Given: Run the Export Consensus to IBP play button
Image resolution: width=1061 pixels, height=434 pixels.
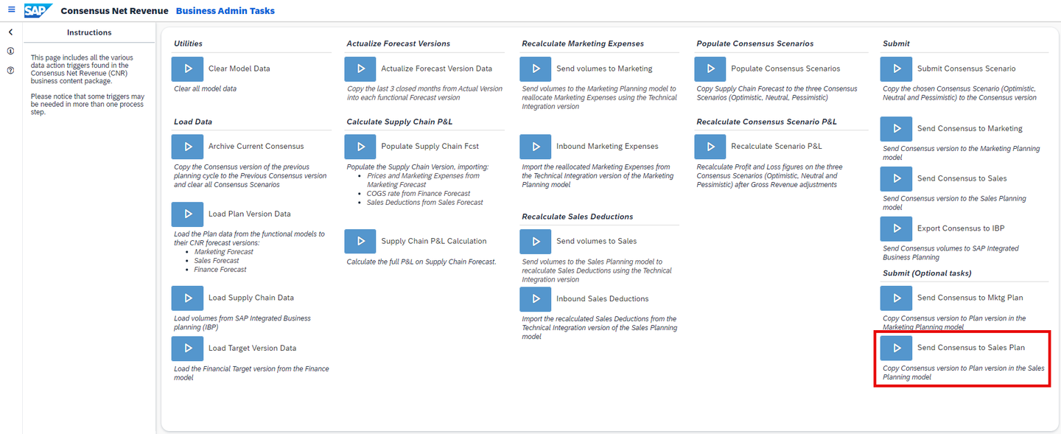Looking at the screenshot, I should tap(897, 228).
